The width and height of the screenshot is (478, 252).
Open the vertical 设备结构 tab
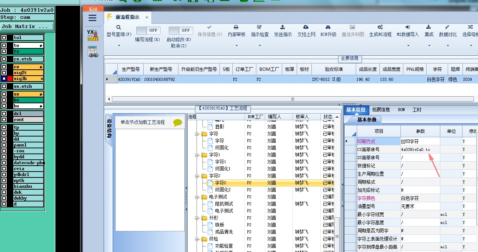[x=109, y=128]
